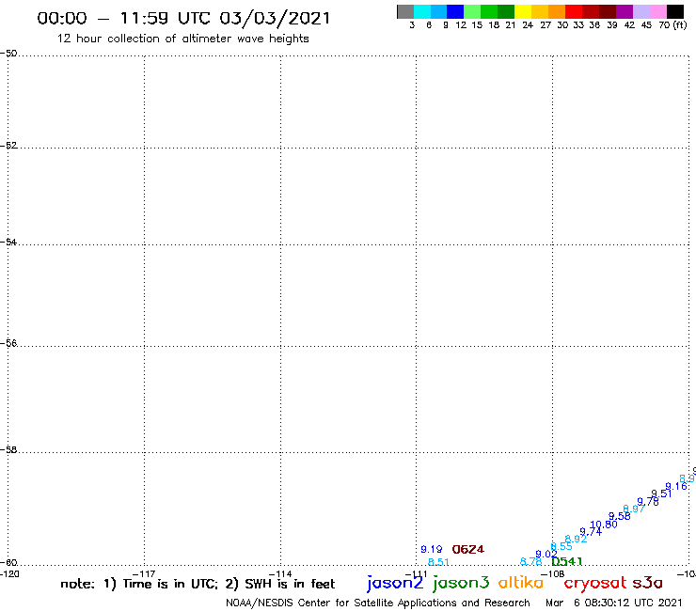Click the '24' color scale label
Screen dimensions: 696x611
pyautogui.click(x=528, y=25)
